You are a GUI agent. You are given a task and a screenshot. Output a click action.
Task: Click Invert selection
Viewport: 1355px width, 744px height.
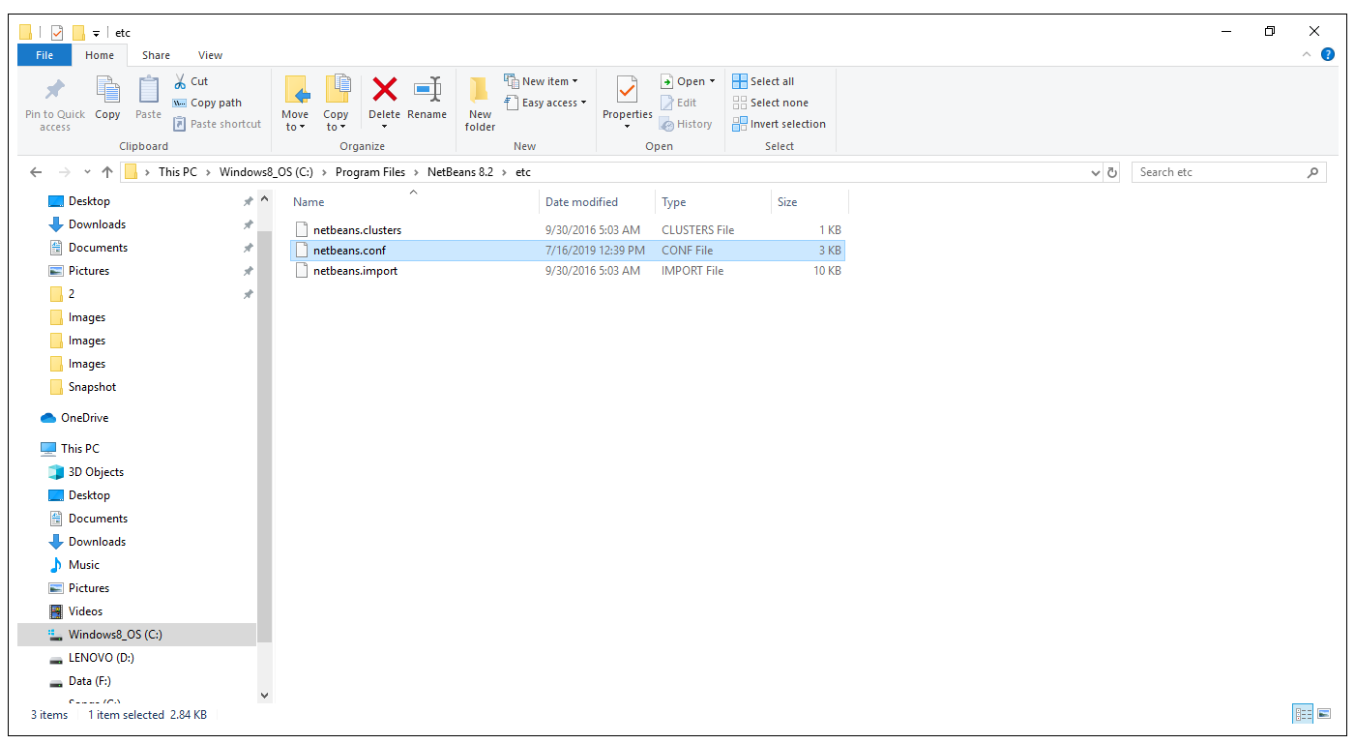click(779, 124)
